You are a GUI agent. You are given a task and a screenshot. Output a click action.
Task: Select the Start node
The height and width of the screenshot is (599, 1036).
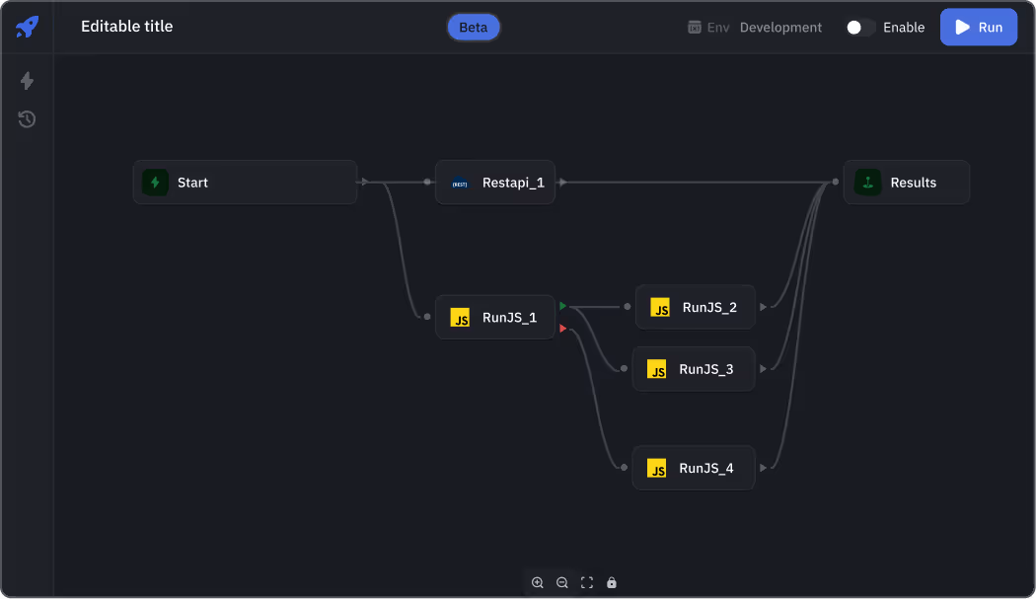[x=245, y=183]
